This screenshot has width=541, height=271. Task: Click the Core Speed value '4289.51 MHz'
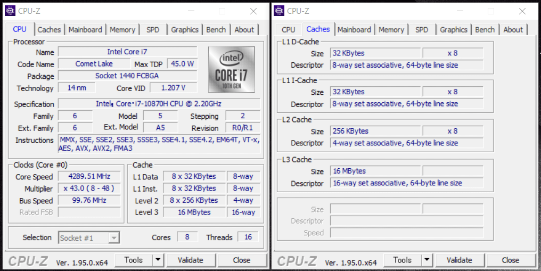(x=89, y=176)
